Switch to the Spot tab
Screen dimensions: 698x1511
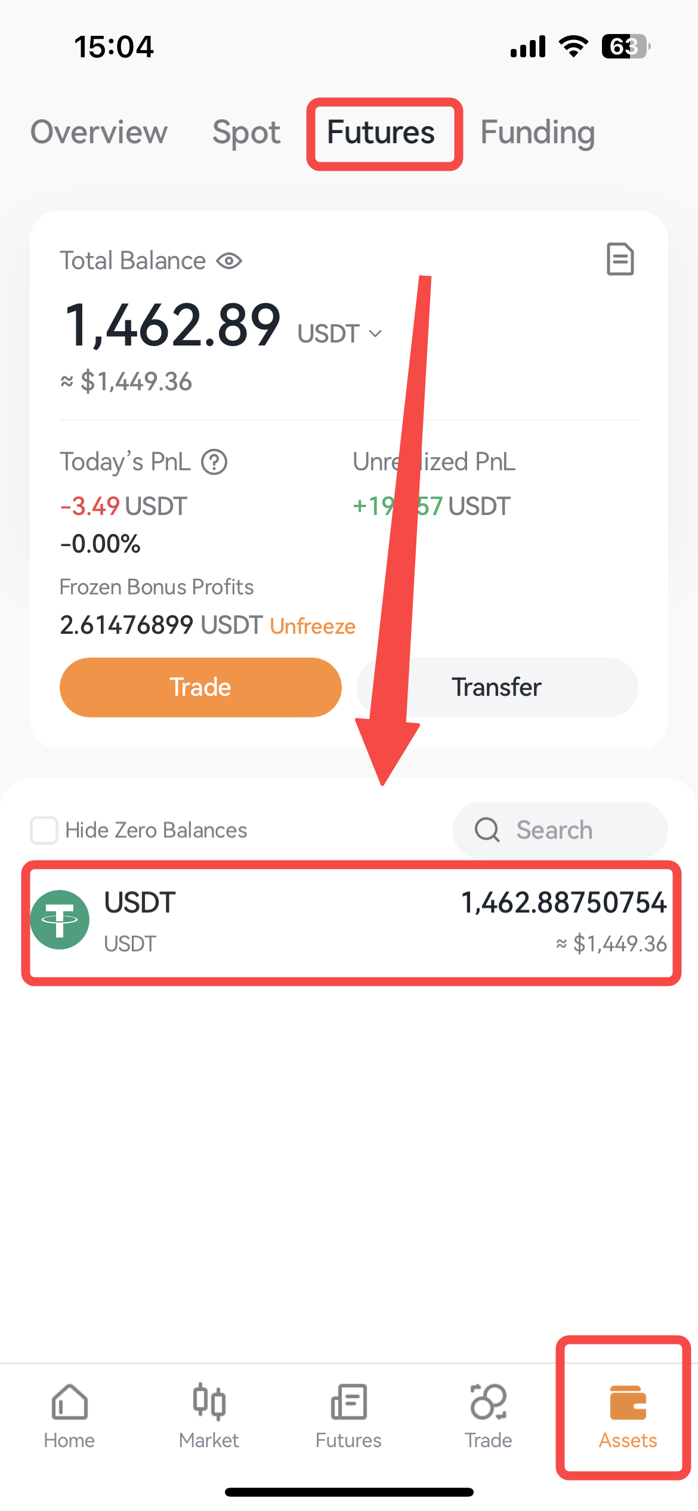246,132
